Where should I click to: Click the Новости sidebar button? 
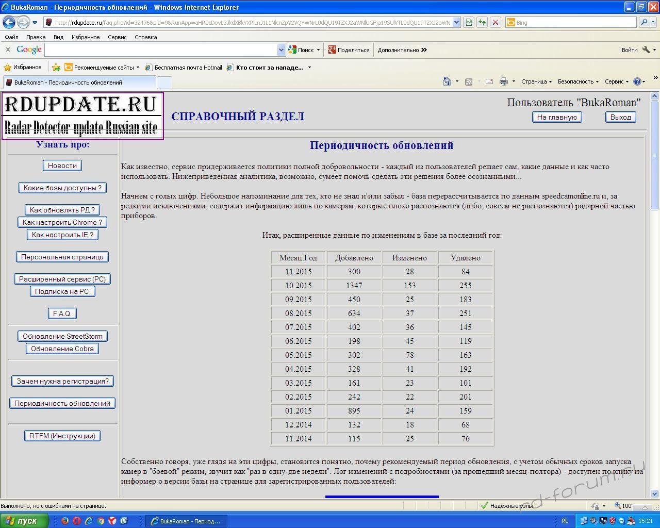coord(62,166)
